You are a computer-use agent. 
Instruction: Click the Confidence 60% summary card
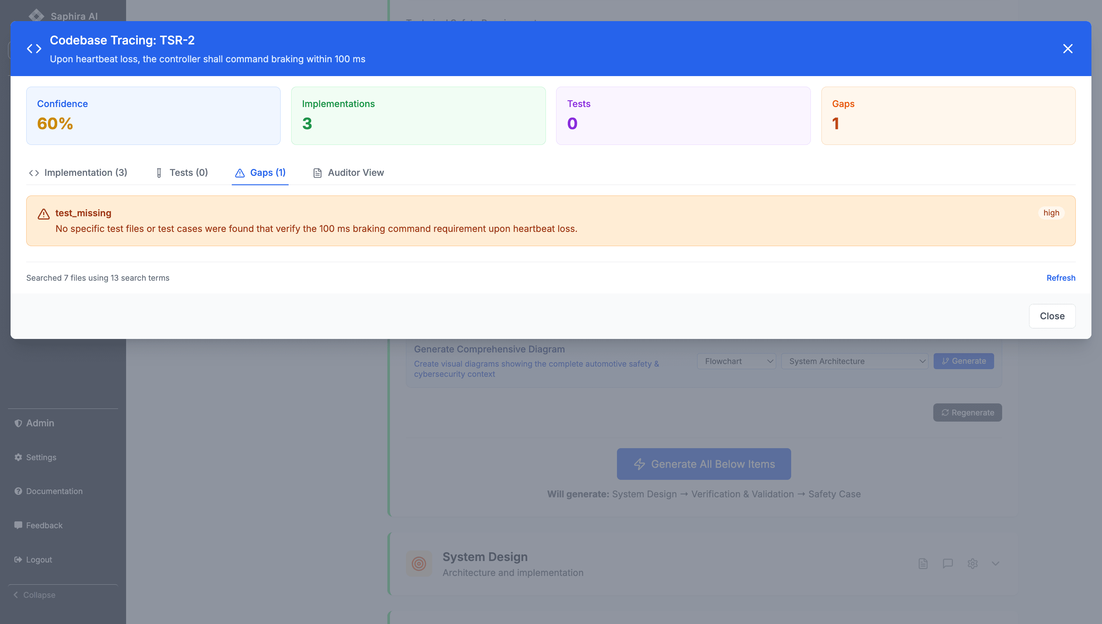pyautogui.click(x=153, y=116)
